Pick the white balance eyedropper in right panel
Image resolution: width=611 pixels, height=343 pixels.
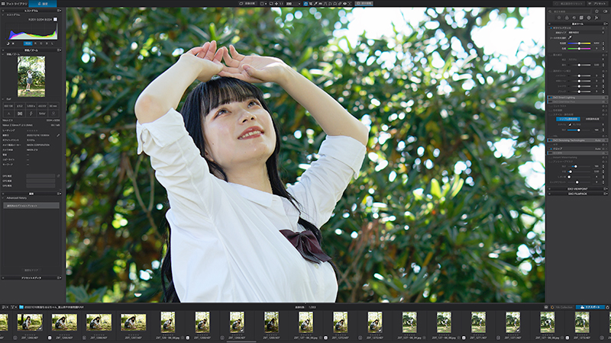(x=570, y=37)
